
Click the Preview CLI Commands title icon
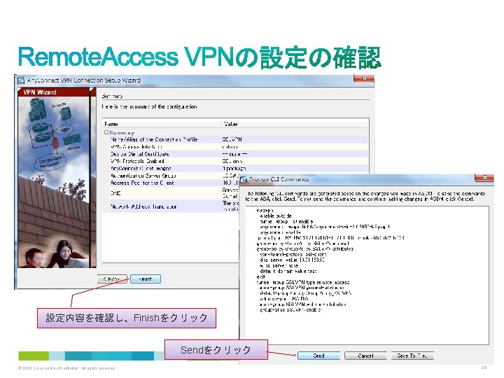pos(244,179)
